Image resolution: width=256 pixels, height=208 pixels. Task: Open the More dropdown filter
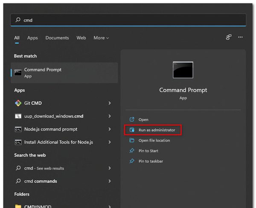101,38
